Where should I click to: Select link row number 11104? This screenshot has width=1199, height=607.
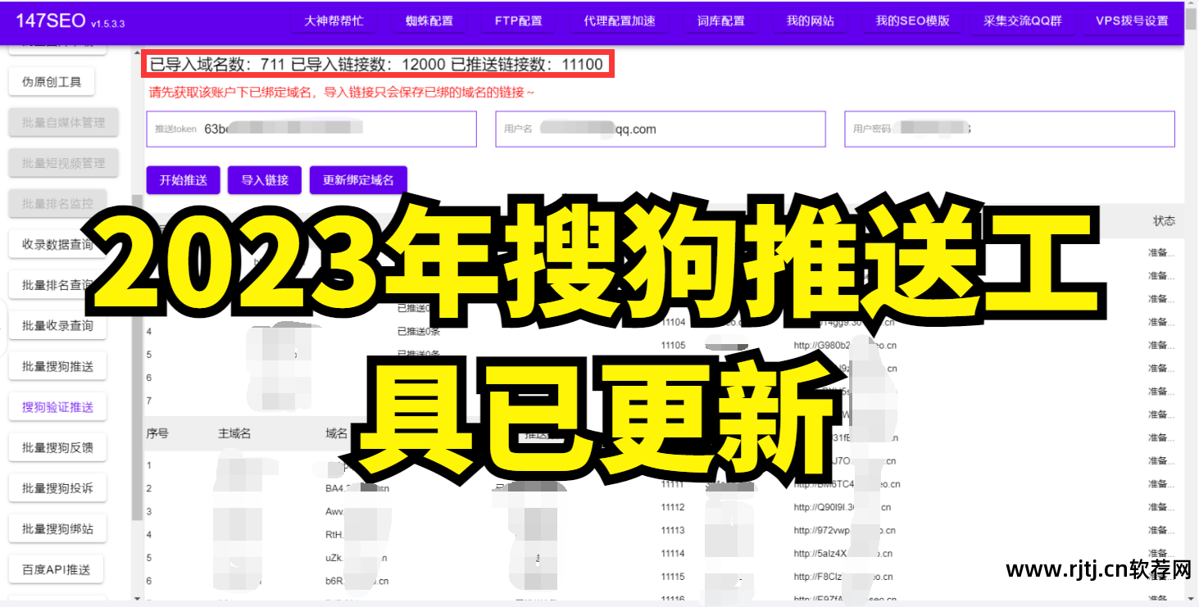[674, 323]
